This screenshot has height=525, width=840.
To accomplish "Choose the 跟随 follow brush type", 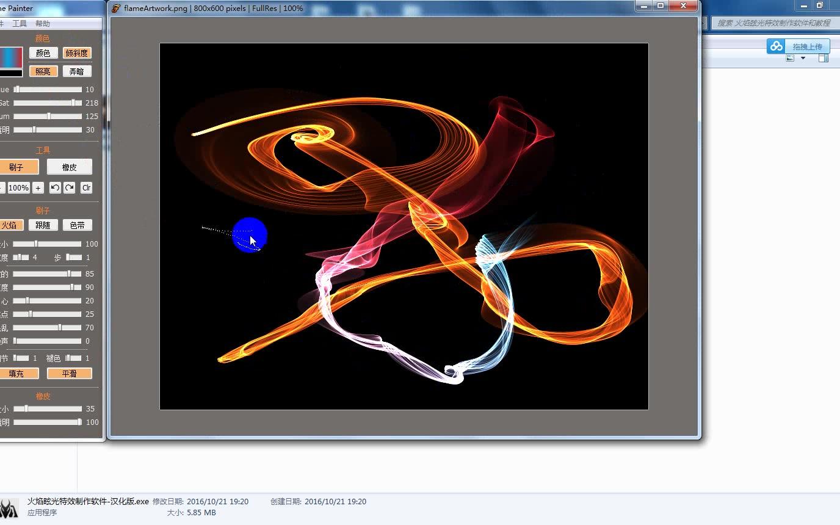I will (x=43, y=225).
